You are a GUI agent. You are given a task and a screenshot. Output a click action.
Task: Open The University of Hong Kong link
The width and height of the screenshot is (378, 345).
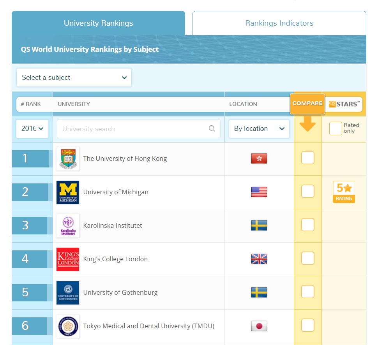pyautogui.click(x=125, y=158)
